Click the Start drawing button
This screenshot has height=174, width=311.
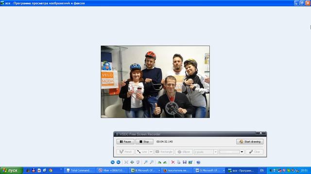tap(250, 142)
